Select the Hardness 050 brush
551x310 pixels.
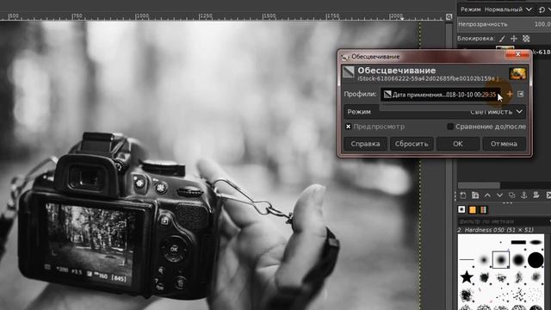click(501, 260)
